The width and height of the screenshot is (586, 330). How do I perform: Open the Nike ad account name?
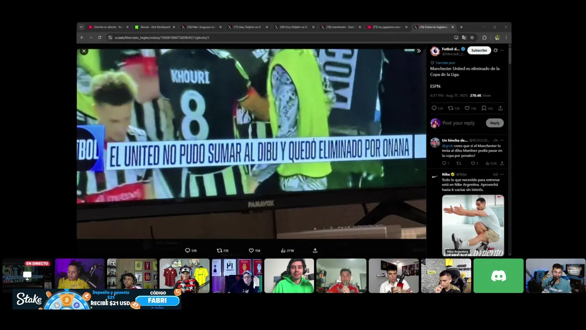pyautogui.click(x=446, y=174)
